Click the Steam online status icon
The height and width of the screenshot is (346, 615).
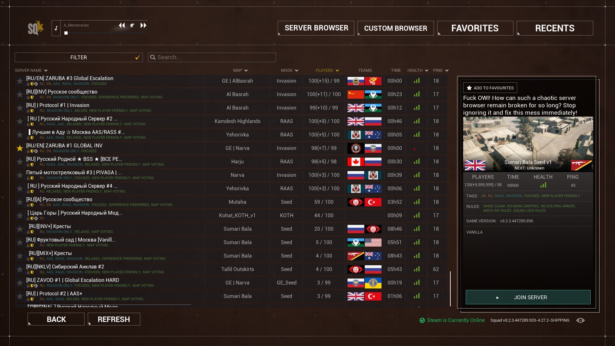point(422,320)
